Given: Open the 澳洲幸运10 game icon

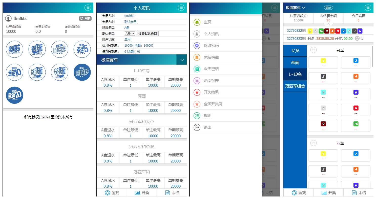Looking at the screenshot, I should [14, 72].
